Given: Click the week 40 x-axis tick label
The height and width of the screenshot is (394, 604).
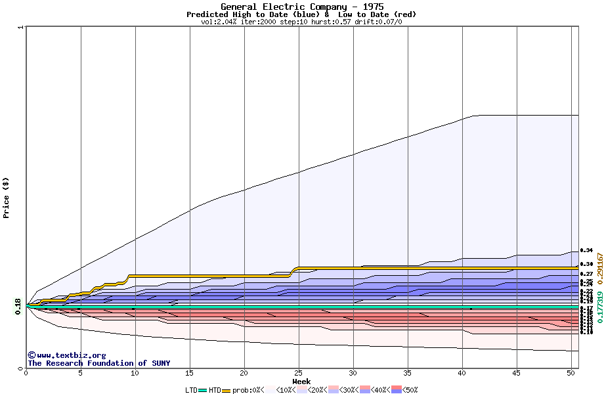Looking at the screenshot, I should tap(462, 373).
